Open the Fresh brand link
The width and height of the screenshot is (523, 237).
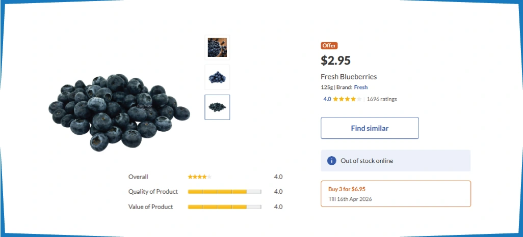361,87
